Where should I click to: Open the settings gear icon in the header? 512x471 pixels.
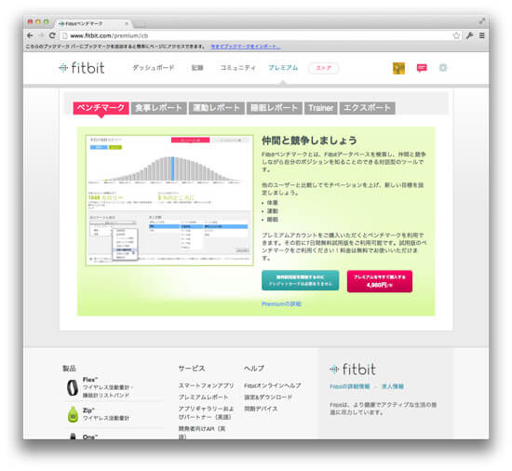pyautogui.click(x=443, y=68)
